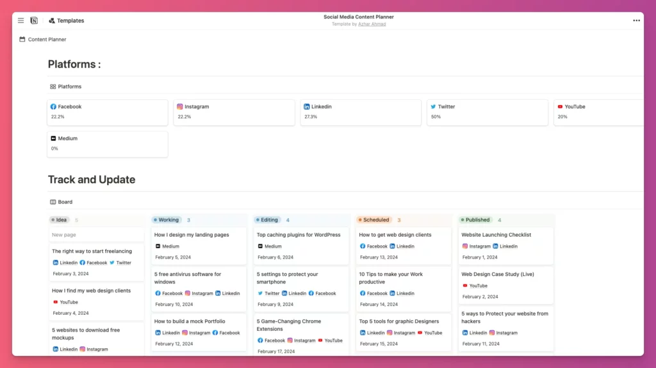Click the New page card field
The height and width of the screenshot is (368, 656).
[96, 235]
